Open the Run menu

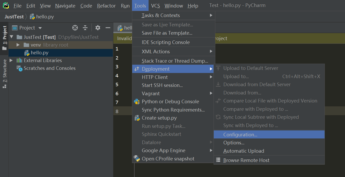point(125,6)
